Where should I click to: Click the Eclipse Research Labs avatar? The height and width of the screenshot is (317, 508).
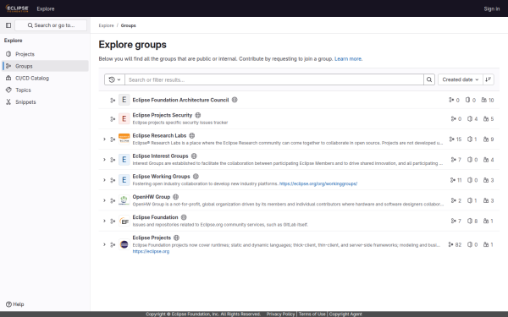tap(124, 139)
